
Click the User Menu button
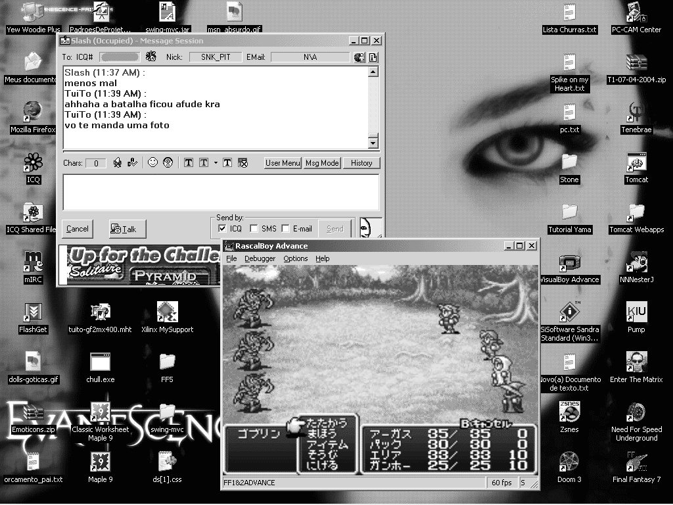283,163
